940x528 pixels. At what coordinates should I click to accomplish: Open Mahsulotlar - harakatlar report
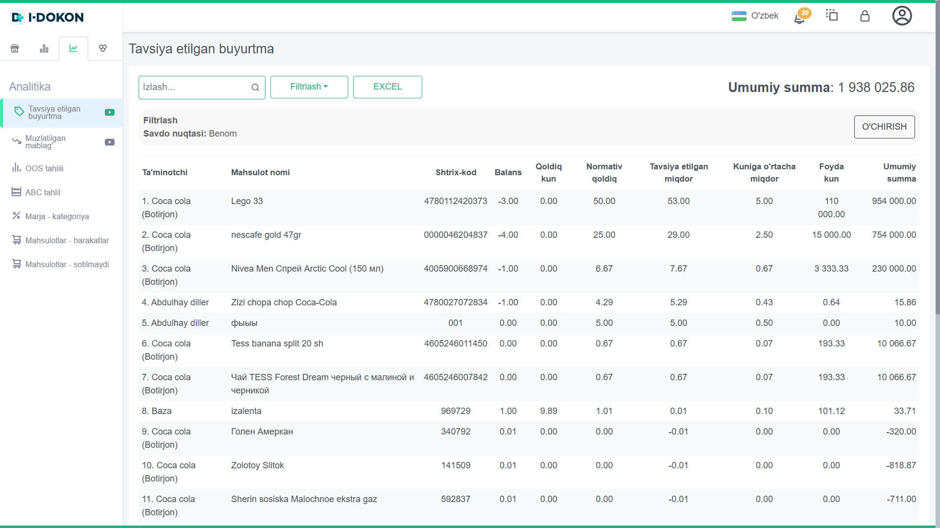(67, 240)
